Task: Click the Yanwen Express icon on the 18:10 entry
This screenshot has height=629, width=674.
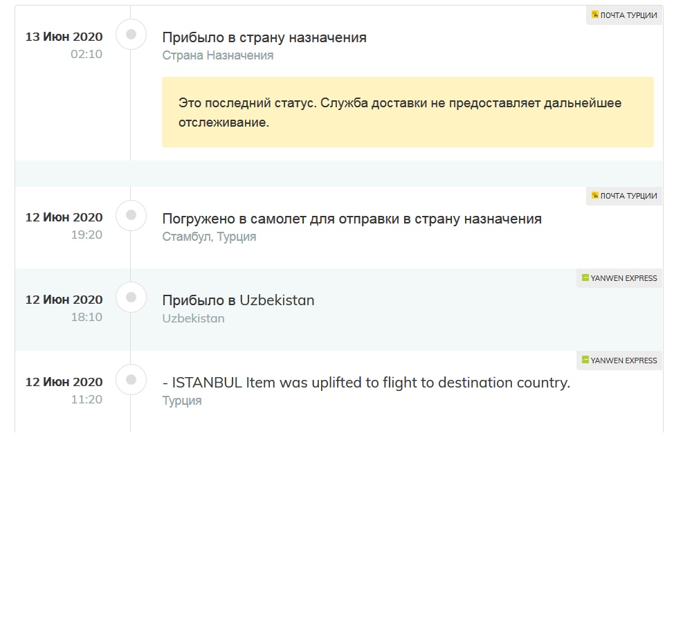Action: point(585,278)
